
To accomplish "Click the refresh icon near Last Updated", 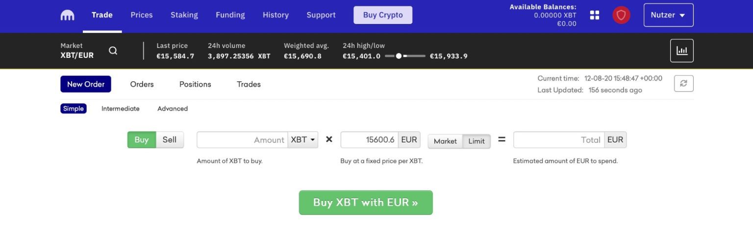I will click(683, 84).
